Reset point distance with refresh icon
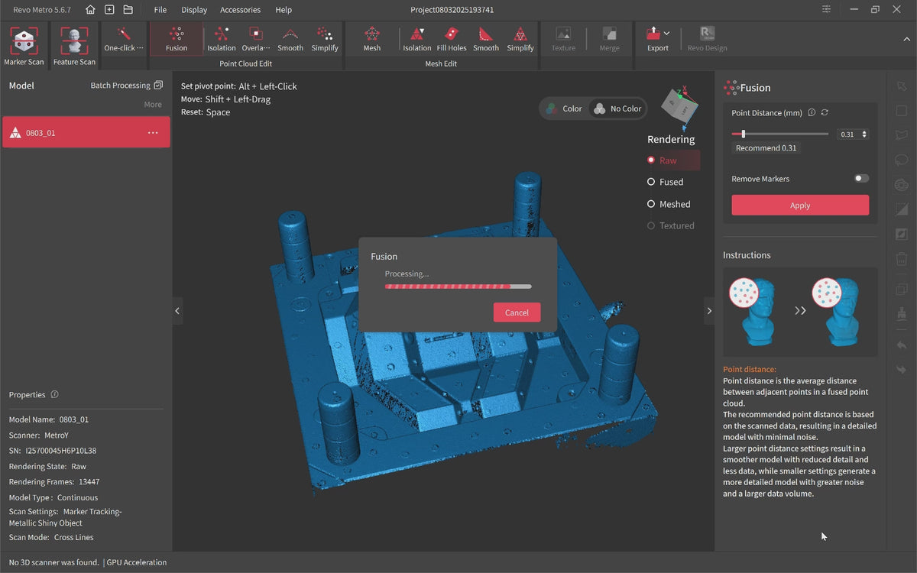The image size is (917, 573). 825,113
